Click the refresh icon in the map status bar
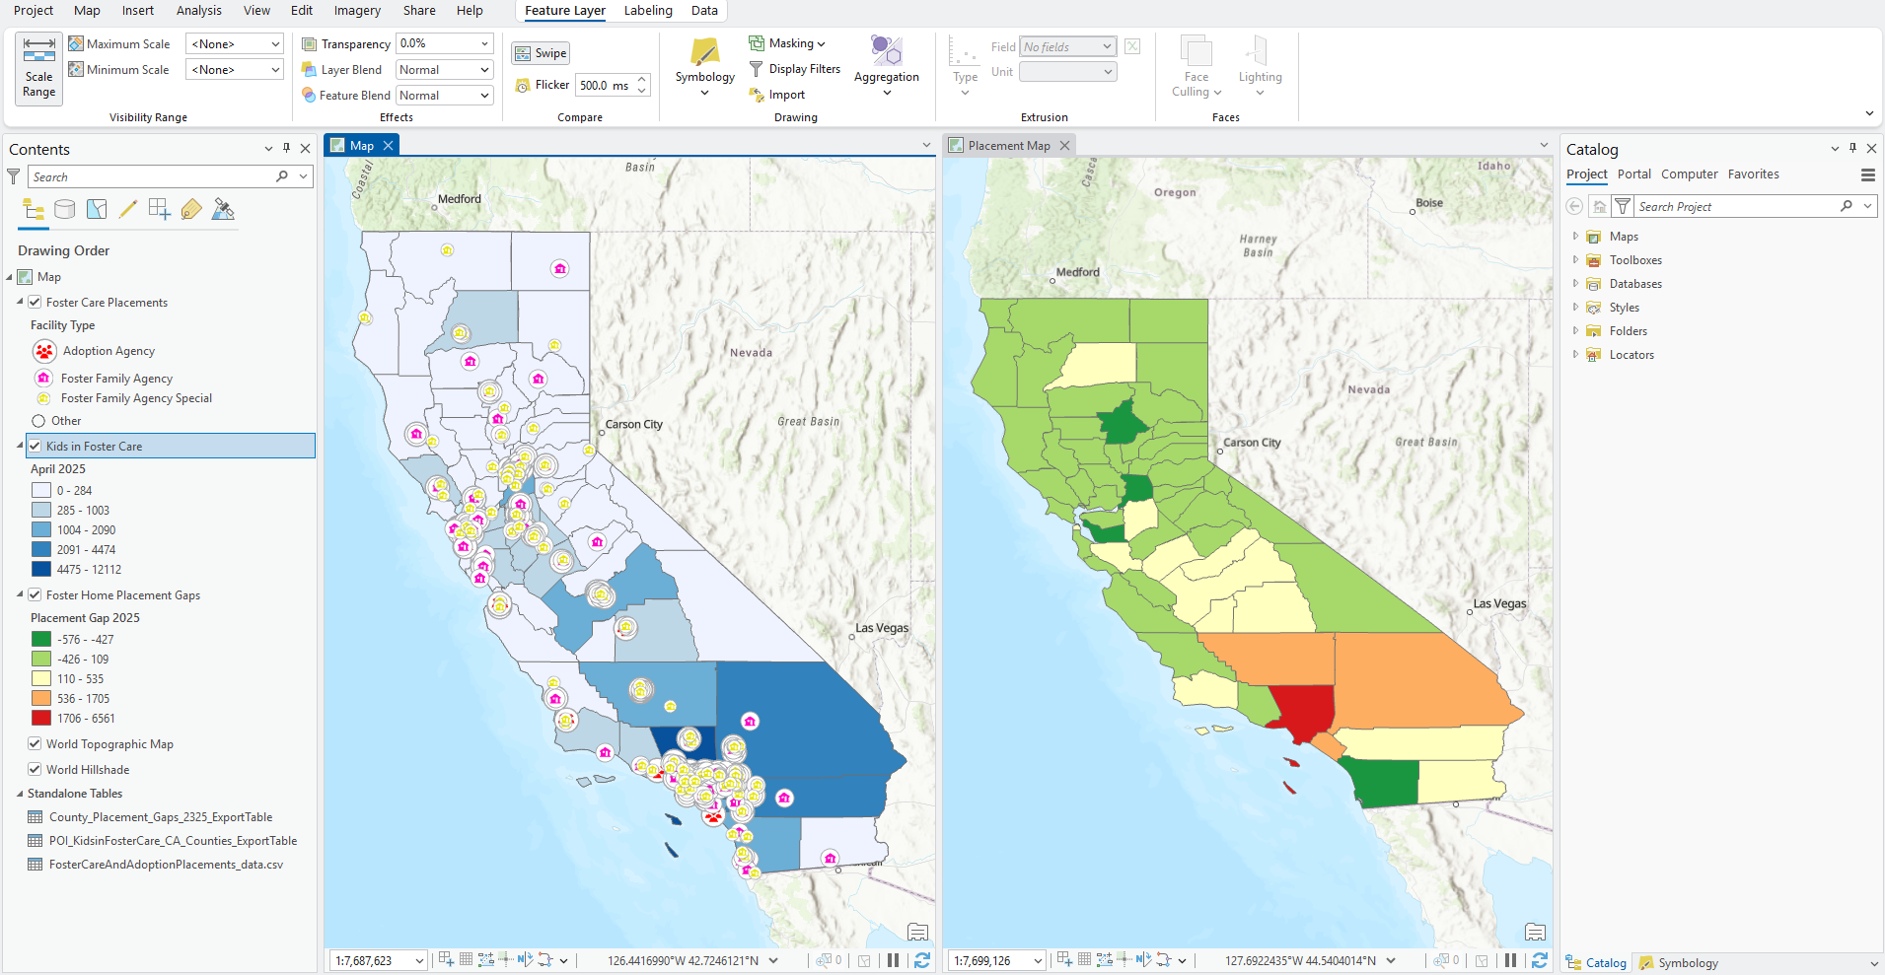1885x975 pixels. pos(920,959)
